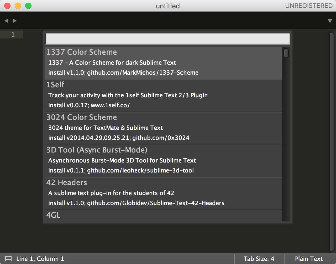Select 3D Tool (Async Burst-Mode) package
This screenshot has width=336, height=264.
164,161
